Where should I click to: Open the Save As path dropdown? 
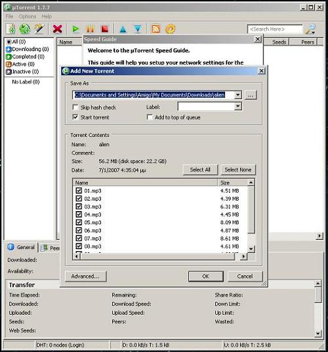point(237,95)
